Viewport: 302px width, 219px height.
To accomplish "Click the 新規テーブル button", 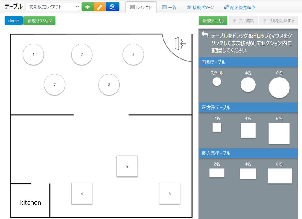I will tap(213, 21).
